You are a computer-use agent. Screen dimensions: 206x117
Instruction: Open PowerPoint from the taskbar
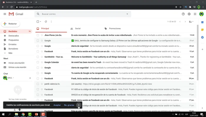tap(37, 114)
